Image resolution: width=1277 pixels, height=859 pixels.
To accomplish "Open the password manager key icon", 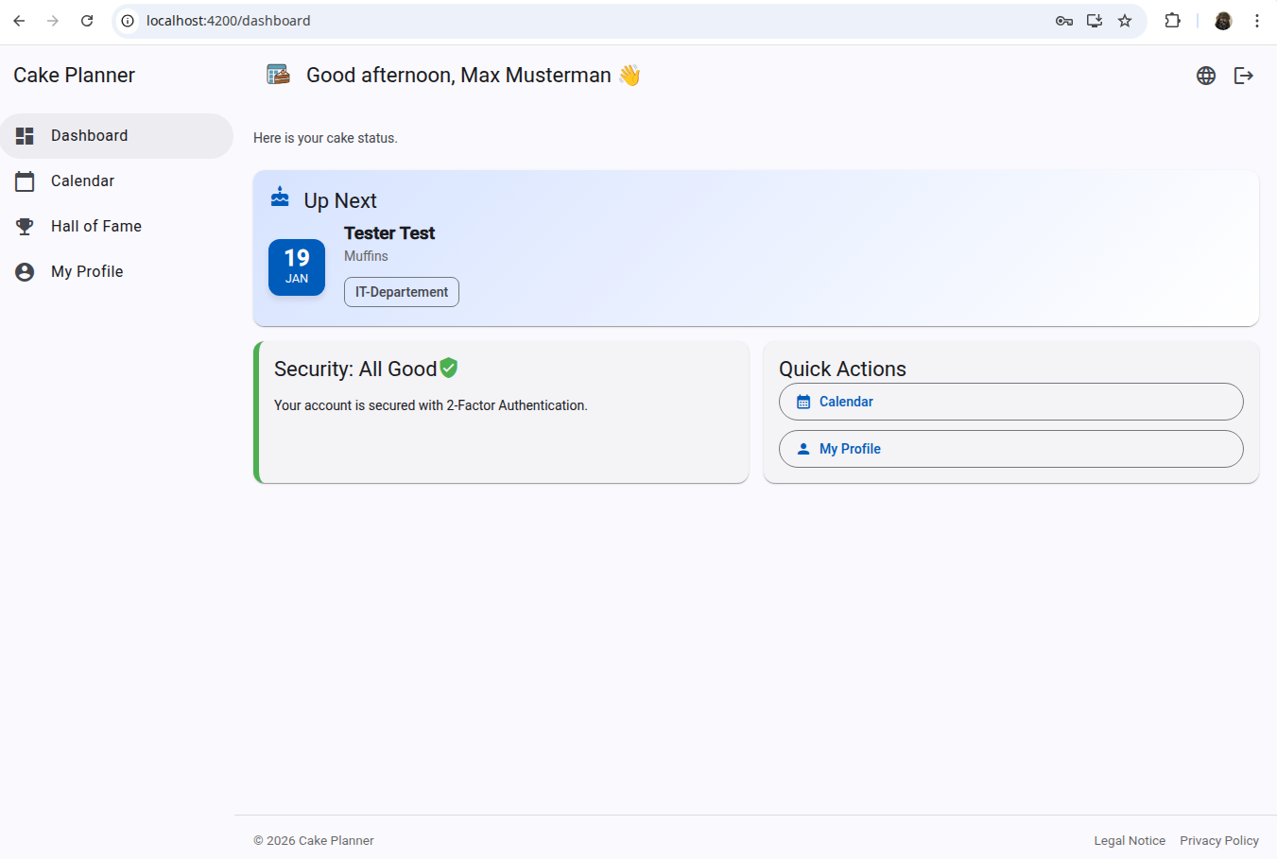I will 1064,21.
